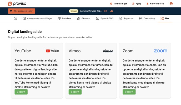Click the Utkast status badge

click(74, 11)
